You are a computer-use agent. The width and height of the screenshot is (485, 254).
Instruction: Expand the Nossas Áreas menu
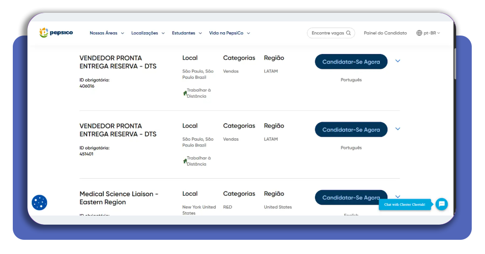(107, 33)
